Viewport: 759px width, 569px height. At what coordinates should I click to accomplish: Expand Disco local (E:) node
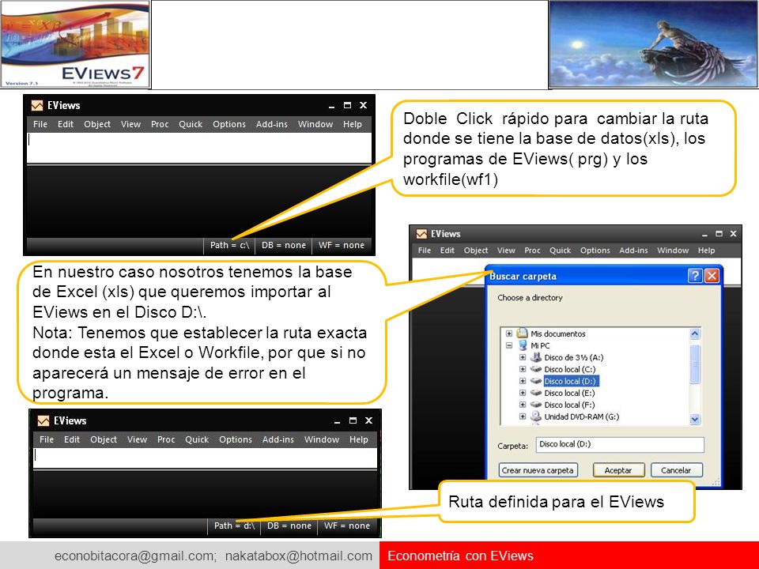point(523,393)
